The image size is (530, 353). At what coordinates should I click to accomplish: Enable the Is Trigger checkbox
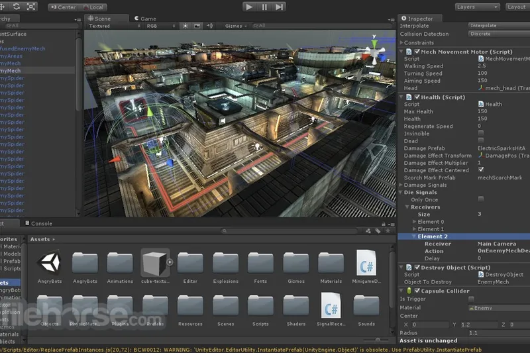click(471, 299)
